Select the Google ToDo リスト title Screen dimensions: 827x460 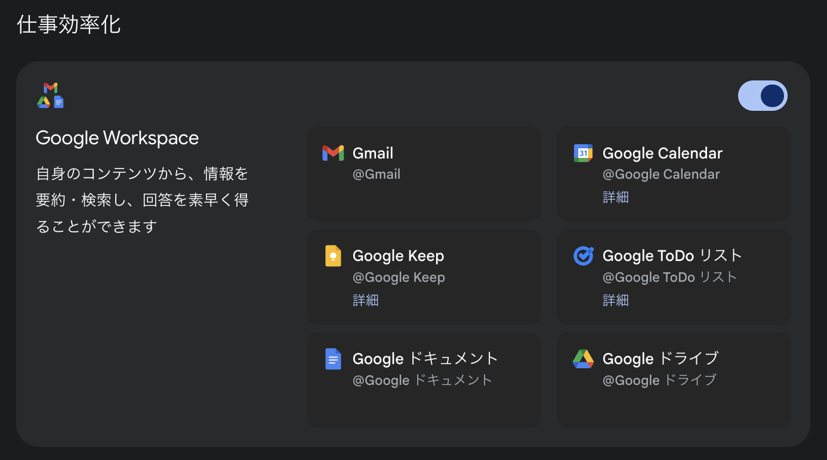coord(672,256)
